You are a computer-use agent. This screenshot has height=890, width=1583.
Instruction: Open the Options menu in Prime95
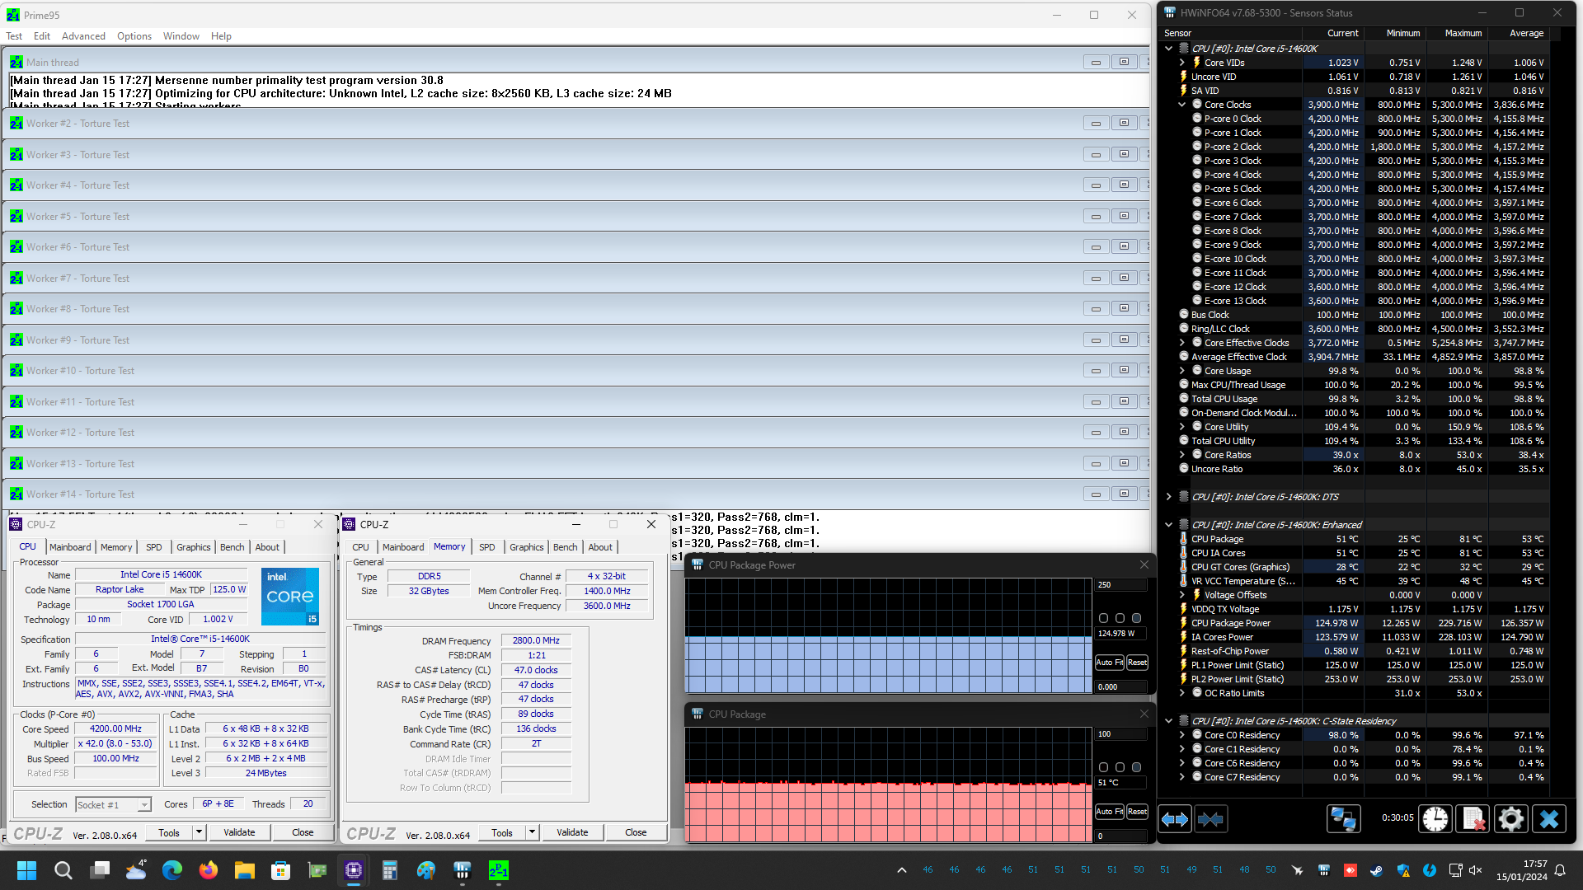[134, 36]
